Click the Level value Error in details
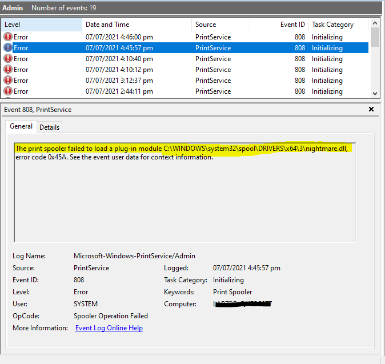The image size is (385, 364). (x=81, y=292)
